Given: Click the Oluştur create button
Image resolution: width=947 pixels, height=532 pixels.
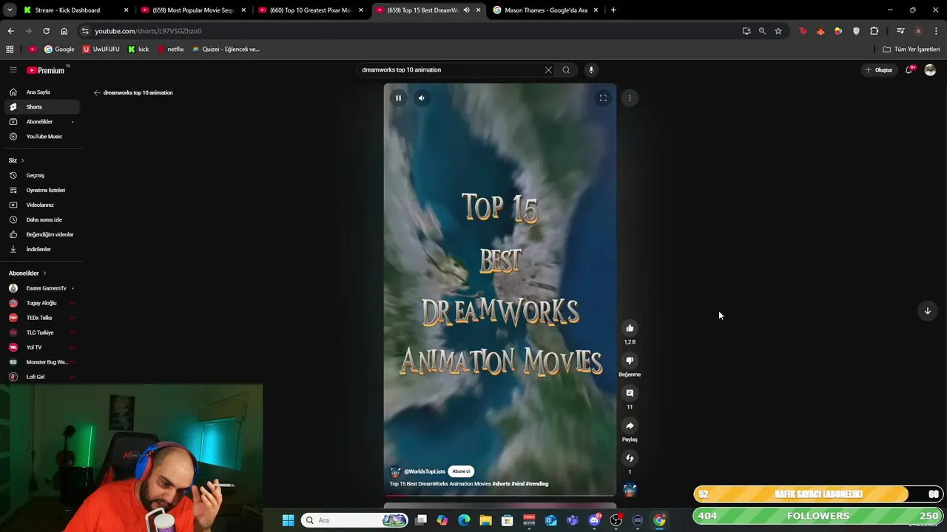Looking at the screenshot, I should [x=879, y=70].
